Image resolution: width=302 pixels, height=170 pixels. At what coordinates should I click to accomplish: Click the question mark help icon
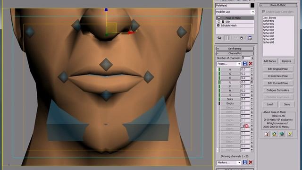[289, 134]
